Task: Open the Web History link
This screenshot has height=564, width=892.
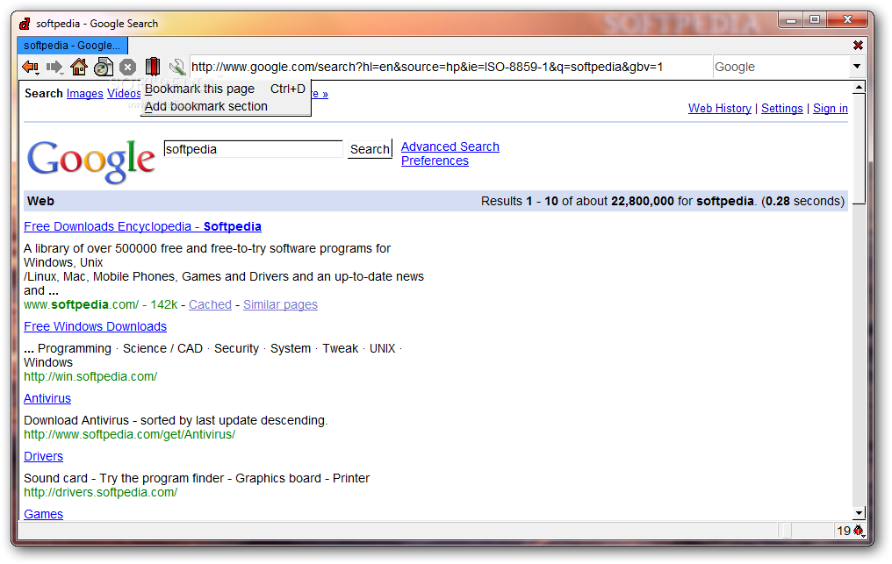Action: click(x=720, y=108)
